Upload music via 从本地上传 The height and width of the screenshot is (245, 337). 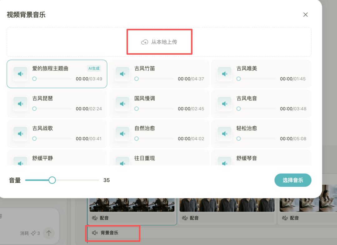click(x=159, y=42)
